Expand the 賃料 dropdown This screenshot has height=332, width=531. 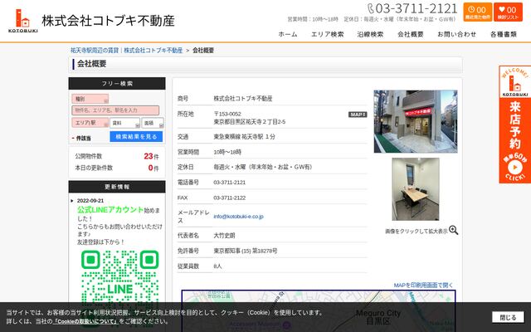point(124,123)
